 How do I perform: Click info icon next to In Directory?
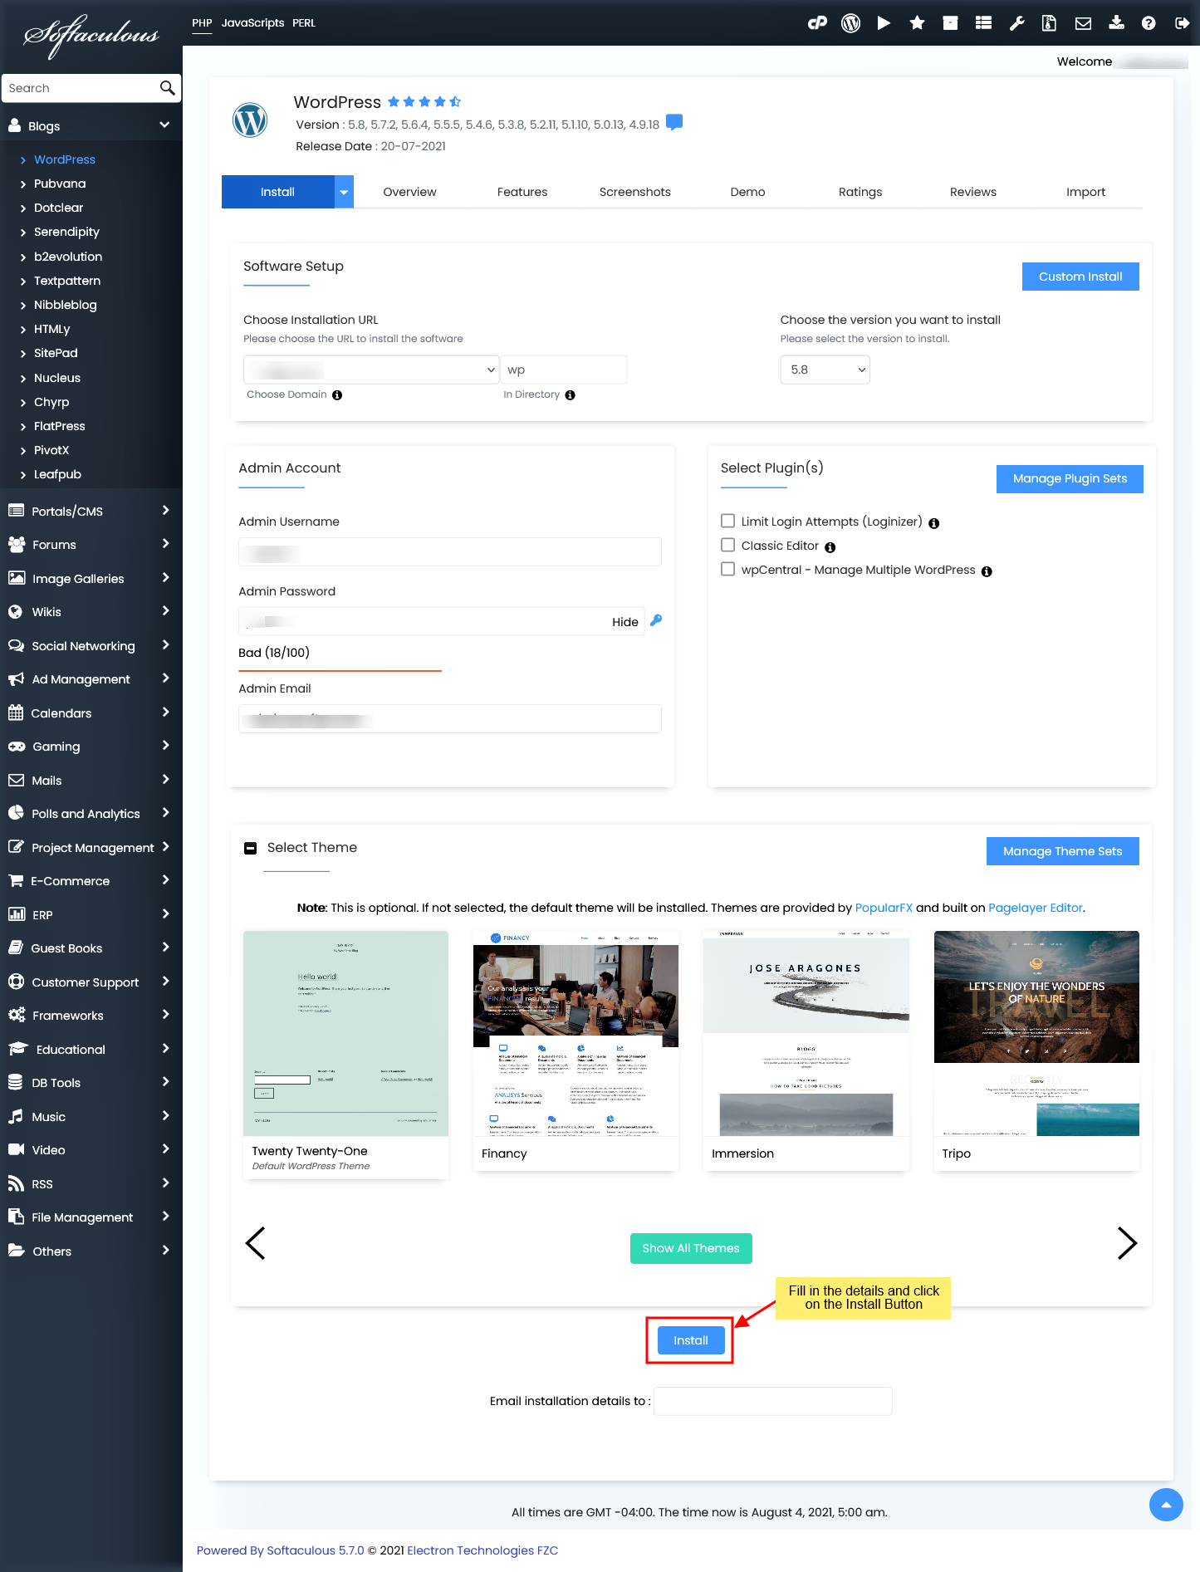coord(570,395)
